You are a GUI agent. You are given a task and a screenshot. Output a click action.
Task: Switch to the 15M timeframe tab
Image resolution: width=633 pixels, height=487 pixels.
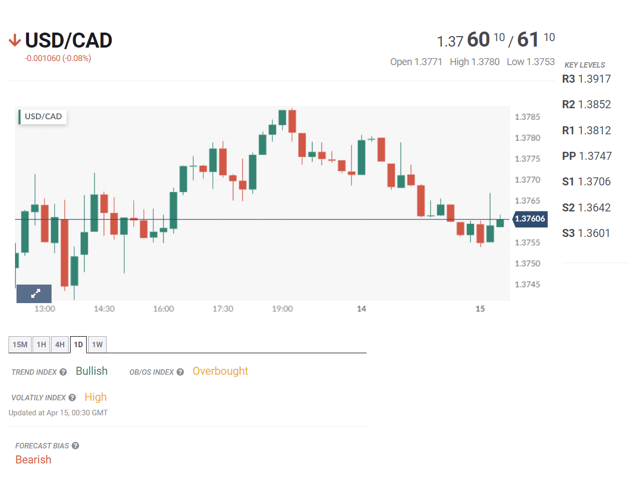click(20, 344)
